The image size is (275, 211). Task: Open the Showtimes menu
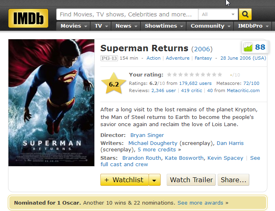point(163,26)
